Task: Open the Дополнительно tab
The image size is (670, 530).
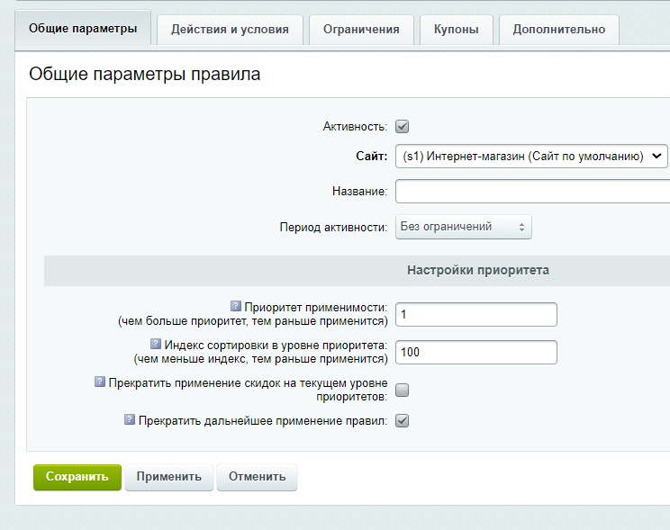Action: (x=559, y=30)
